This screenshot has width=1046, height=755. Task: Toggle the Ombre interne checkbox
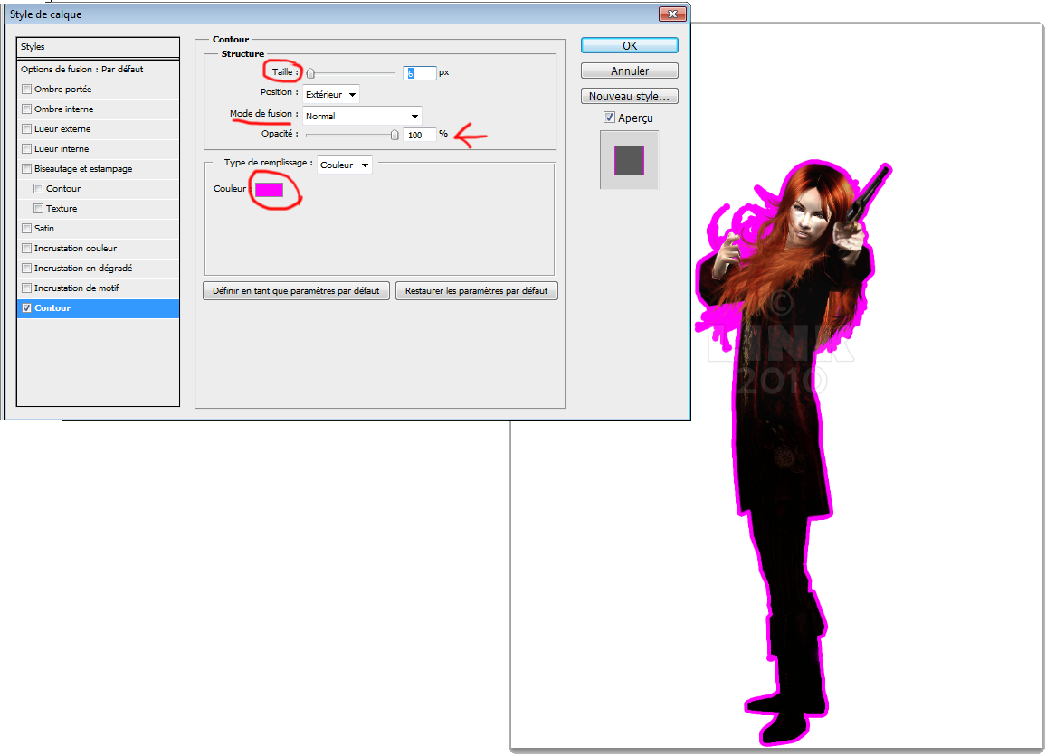coord(27,109)
